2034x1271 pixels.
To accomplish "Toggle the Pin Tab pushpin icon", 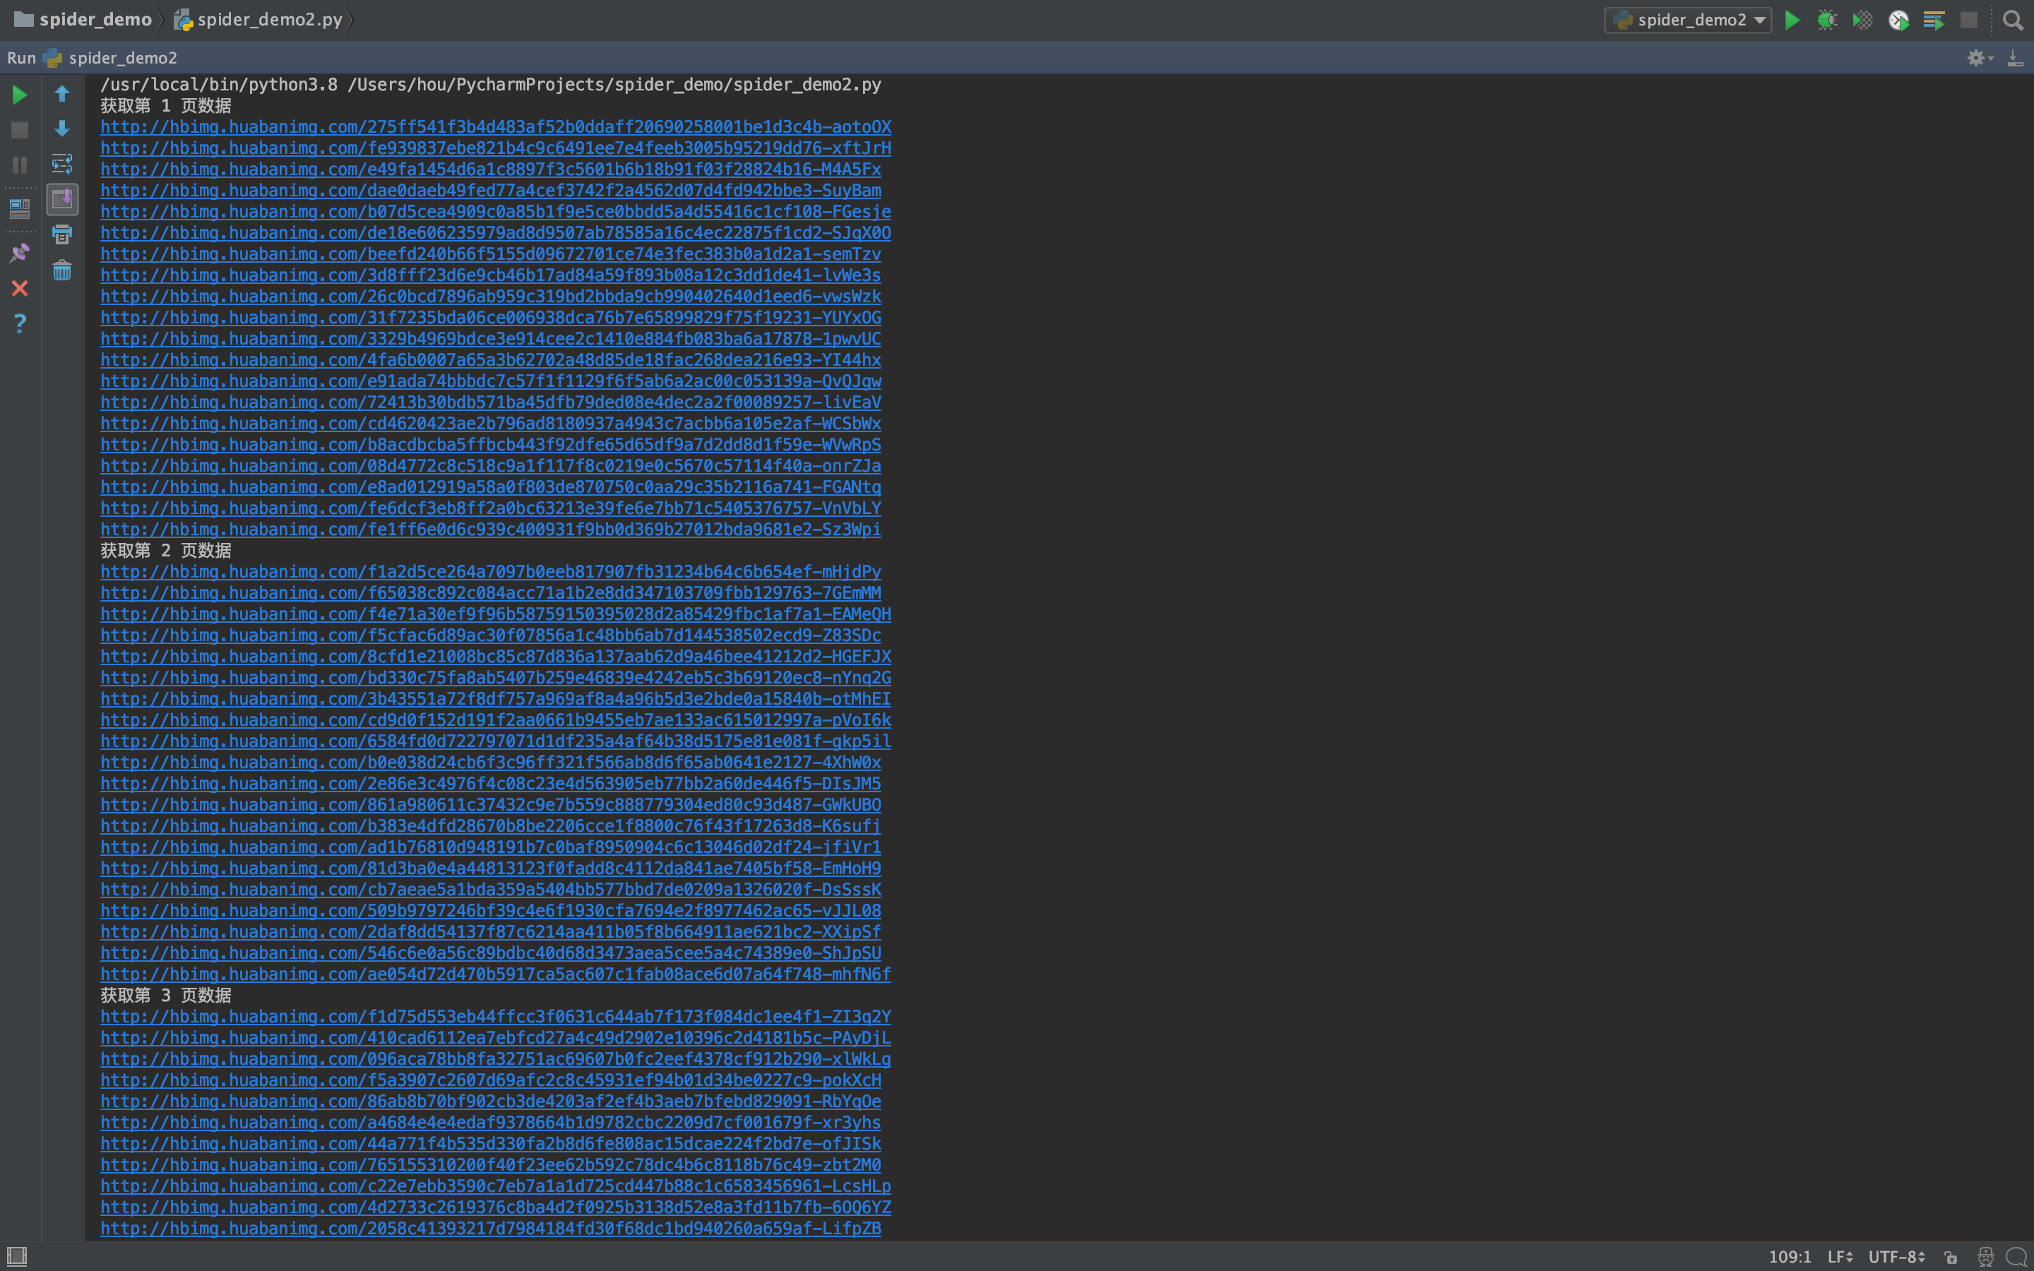I will tap(19, 253).
